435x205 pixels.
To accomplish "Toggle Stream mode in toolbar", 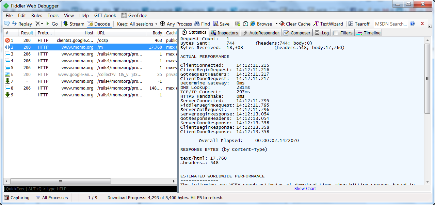I will click(74, 24).
